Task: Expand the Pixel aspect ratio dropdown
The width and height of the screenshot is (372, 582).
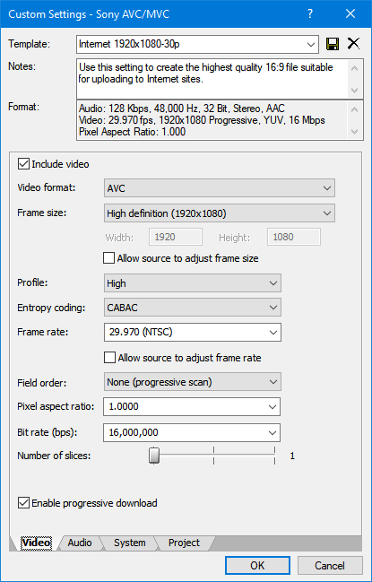Action: click(x=192, y=406)
